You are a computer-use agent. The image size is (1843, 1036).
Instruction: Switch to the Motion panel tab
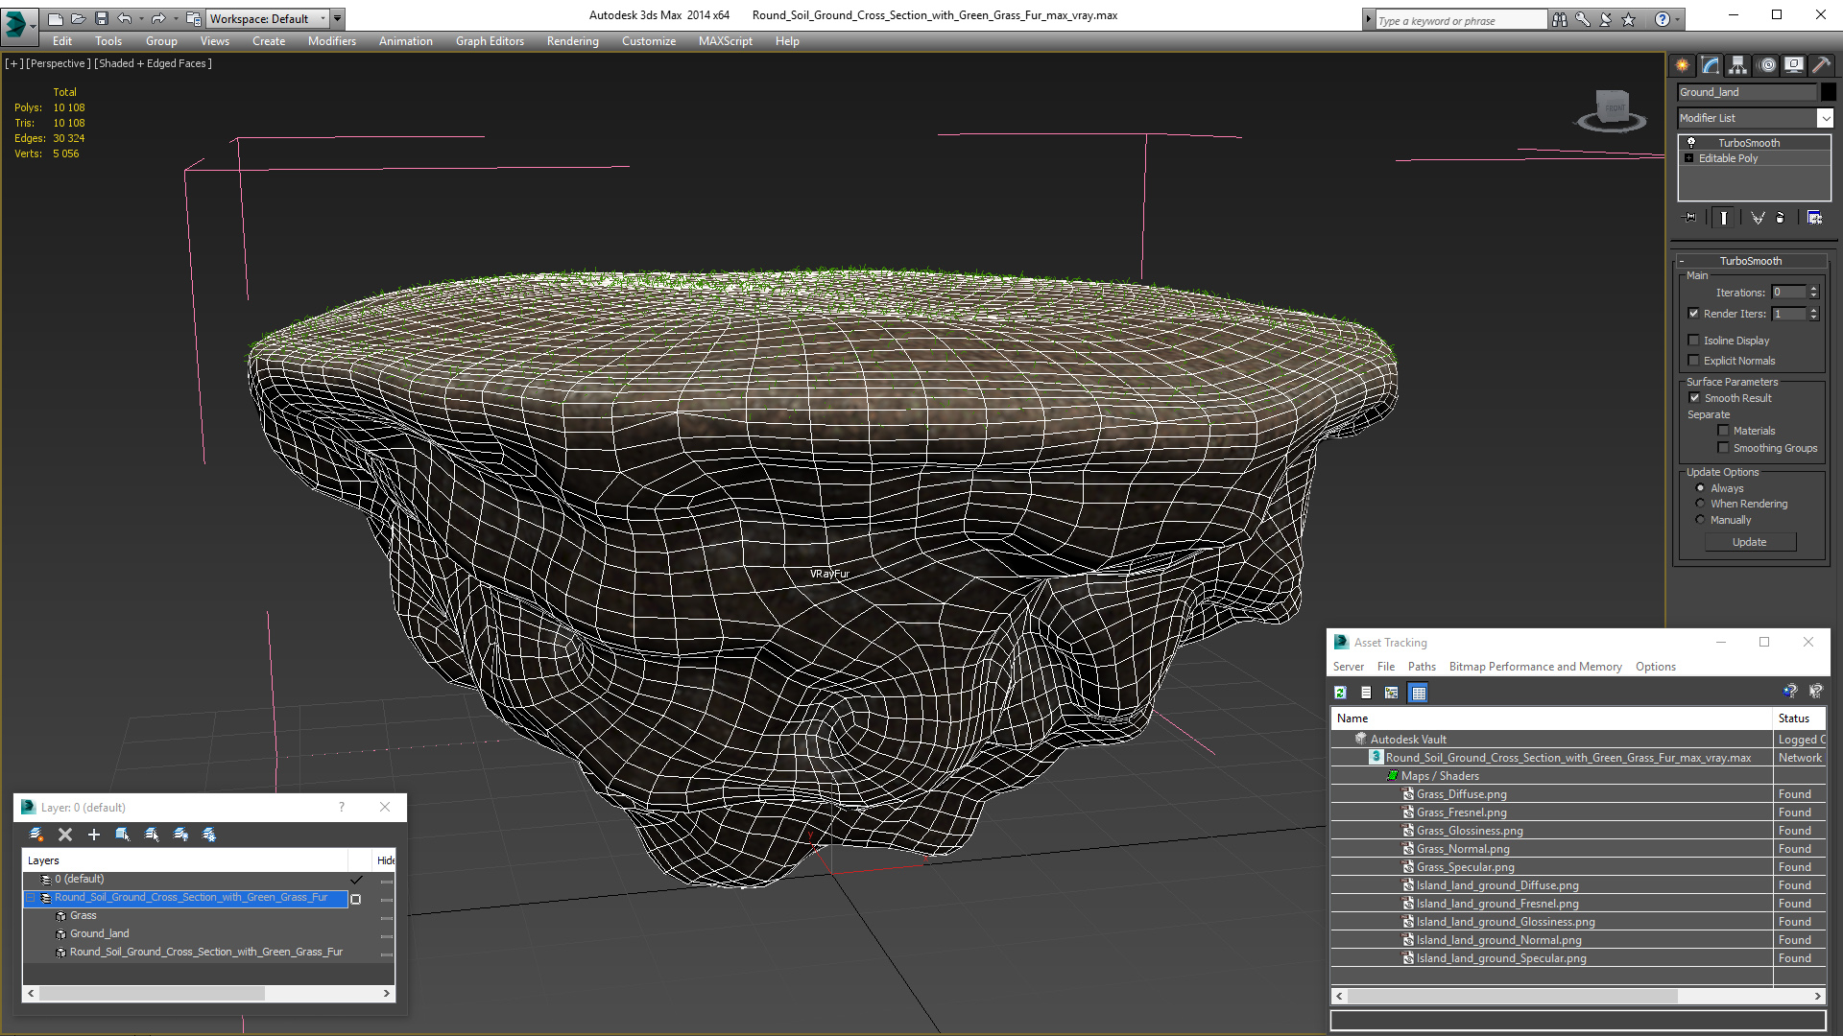[x=1767, y=65]
